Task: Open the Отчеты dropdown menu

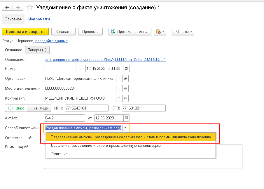Action: (183, 32)
